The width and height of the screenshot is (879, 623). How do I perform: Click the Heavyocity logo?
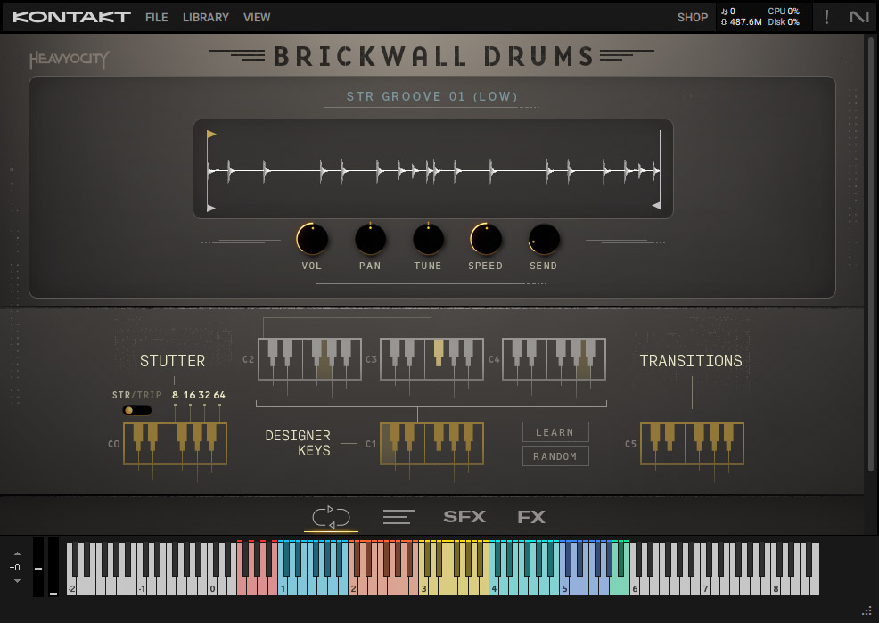pos(69,60)
